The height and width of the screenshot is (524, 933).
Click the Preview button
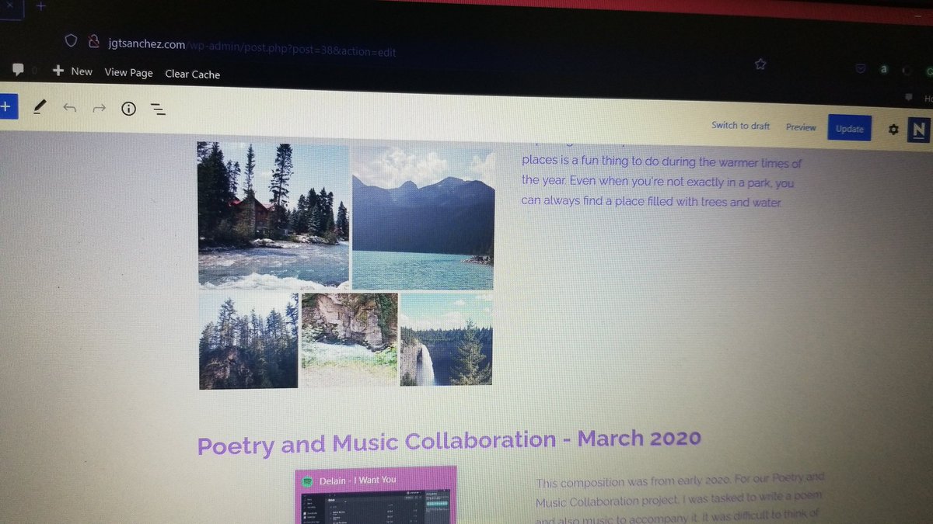(x=801, y=127)
